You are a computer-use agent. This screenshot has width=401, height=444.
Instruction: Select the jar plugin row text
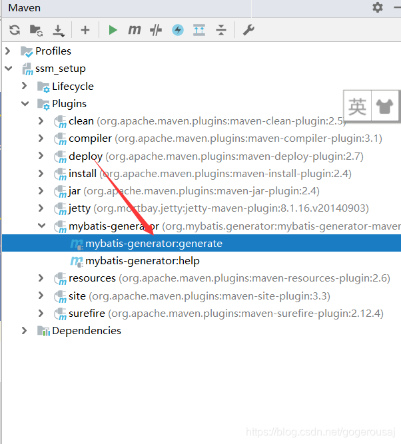click(x=194, y=191)
